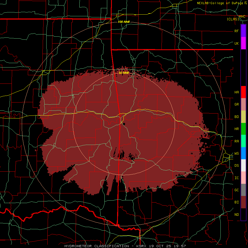Click the BI legend label
The image size is (248, 248).
(237, 202)
